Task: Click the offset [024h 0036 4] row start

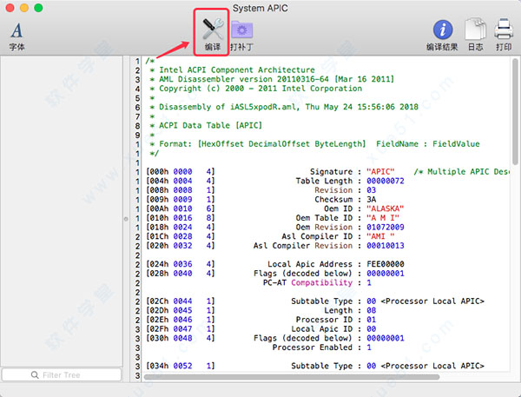Action: coord(181,264)
